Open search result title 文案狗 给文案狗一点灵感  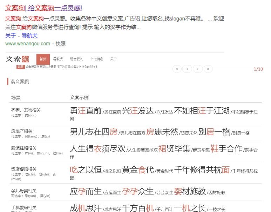click(44, 8)
